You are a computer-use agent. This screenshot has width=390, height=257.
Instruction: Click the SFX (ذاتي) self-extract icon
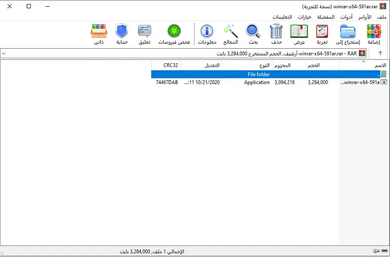tap(98, 35)
